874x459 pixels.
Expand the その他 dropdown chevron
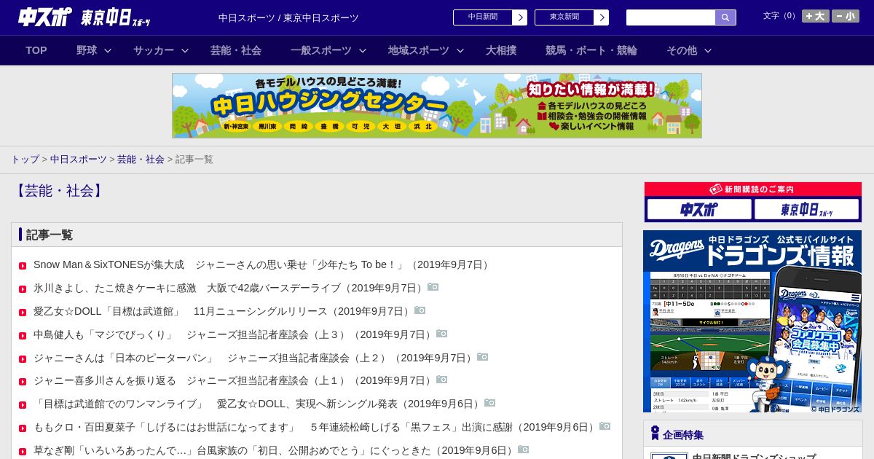(708, 50)
